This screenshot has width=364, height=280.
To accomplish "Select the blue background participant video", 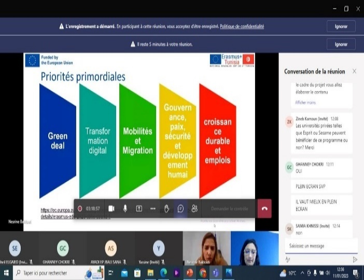I will pyautogui.click(x=255, y=248).
